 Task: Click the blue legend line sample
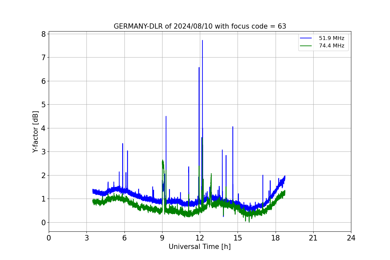click(x=306, y=38)
